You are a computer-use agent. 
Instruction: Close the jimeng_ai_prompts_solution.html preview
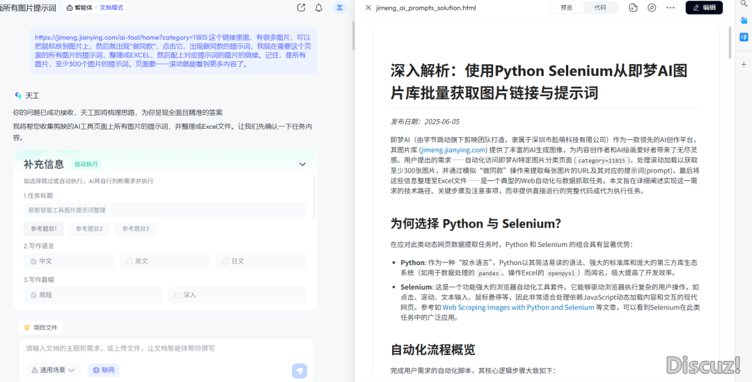click(368, 8)
